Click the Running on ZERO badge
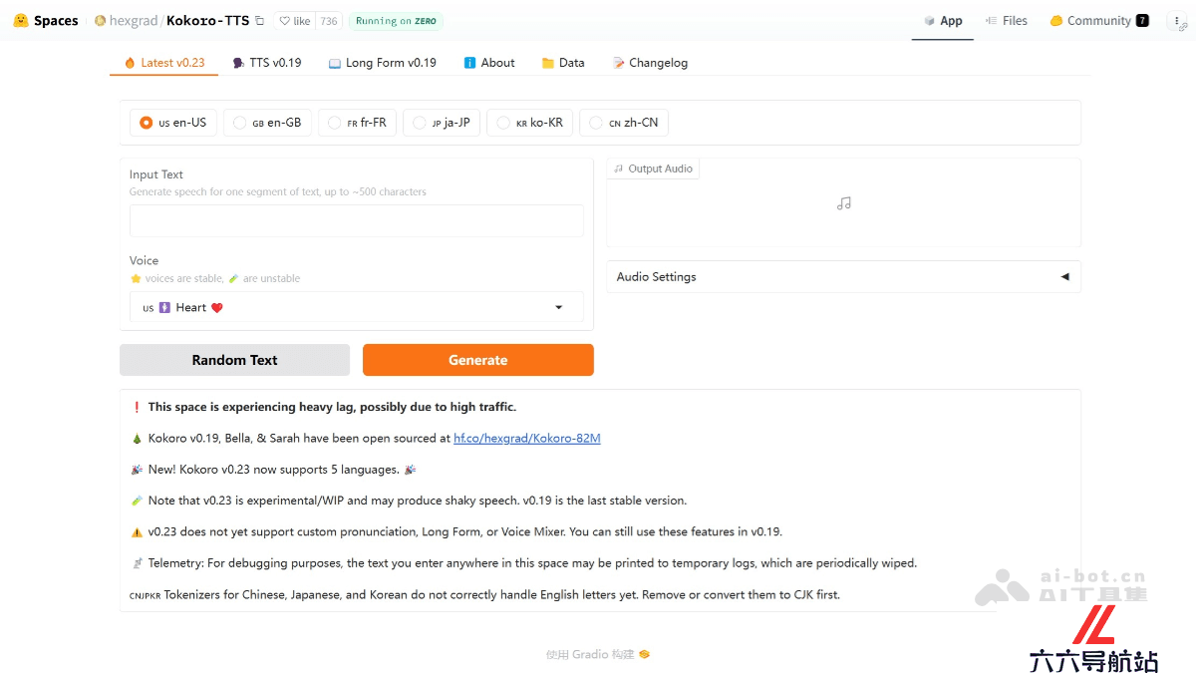The image size is (1196, 673). click(x=396, y=21)
